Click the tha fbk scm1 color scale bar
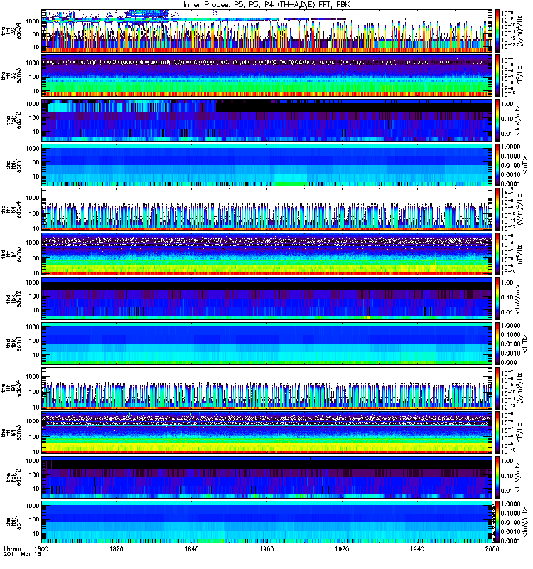 (497, 165)
